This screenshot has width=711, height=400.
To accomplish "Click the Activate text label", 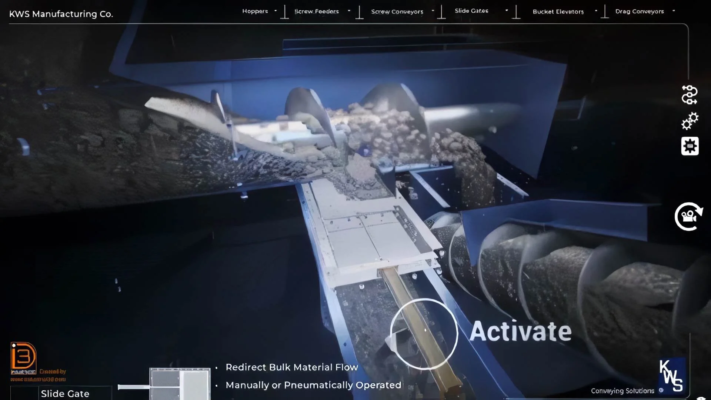I will [520, 331].
